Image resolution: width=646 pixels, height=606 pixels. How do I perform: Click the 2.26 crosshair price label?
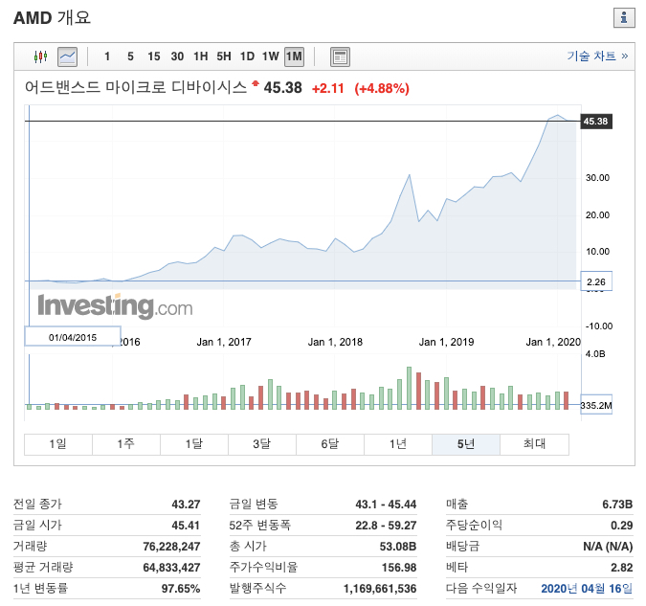pos(596,282)
